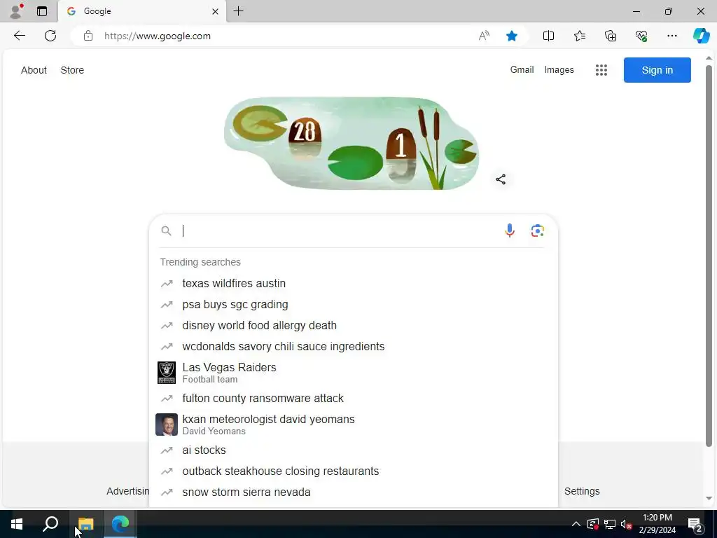Open notification center icon
The image size is (717, 538).
(695, 524)
